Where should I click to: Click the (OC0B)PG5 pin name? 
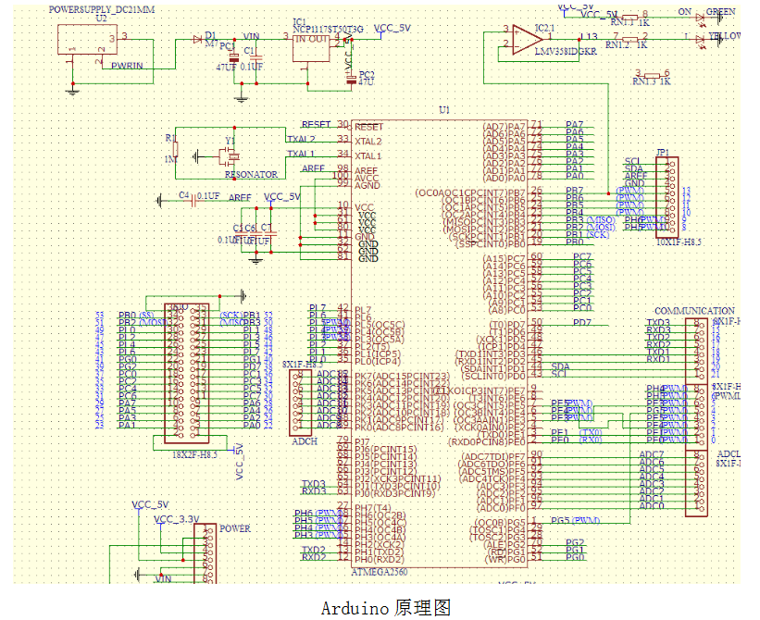tap(499, 523)
